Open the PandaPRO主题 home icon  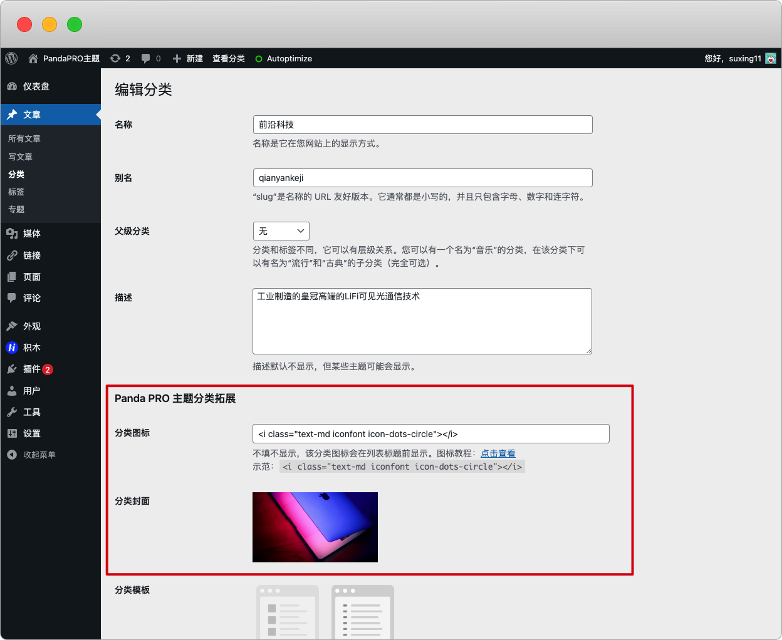pos(33,58)
